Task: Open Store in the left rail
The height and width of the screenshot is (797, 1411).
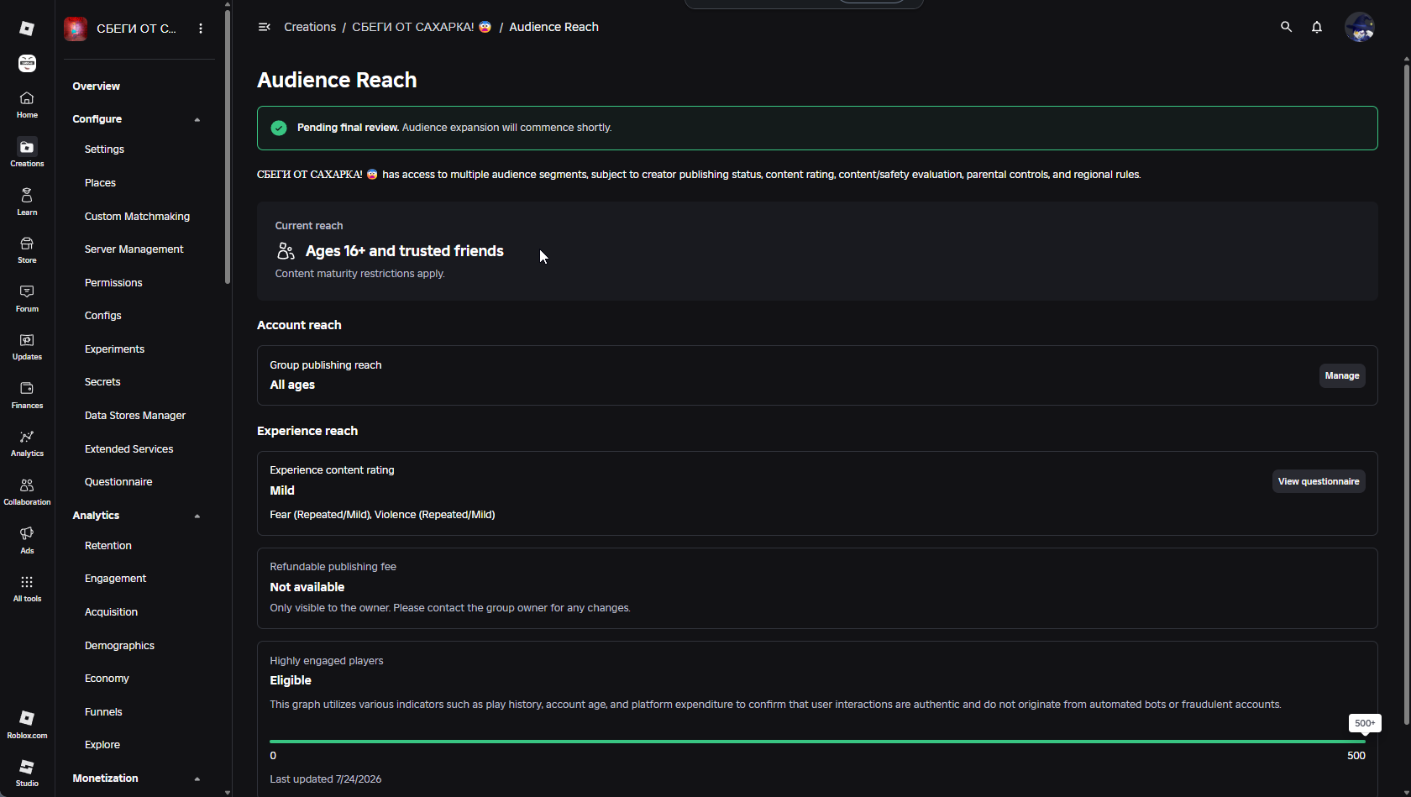Action: tap(27, 250)
